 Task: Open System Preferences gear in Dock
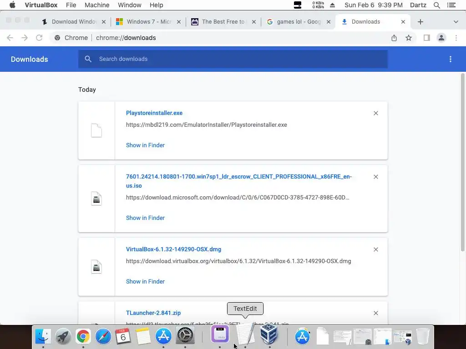click(x=185, y=336)
